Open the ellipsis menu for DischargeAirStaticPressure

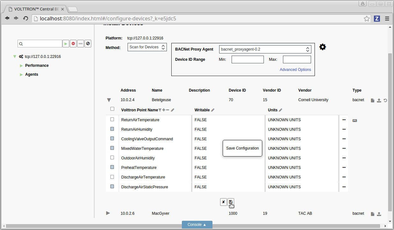pyautogui.click(x=344, y=187)
